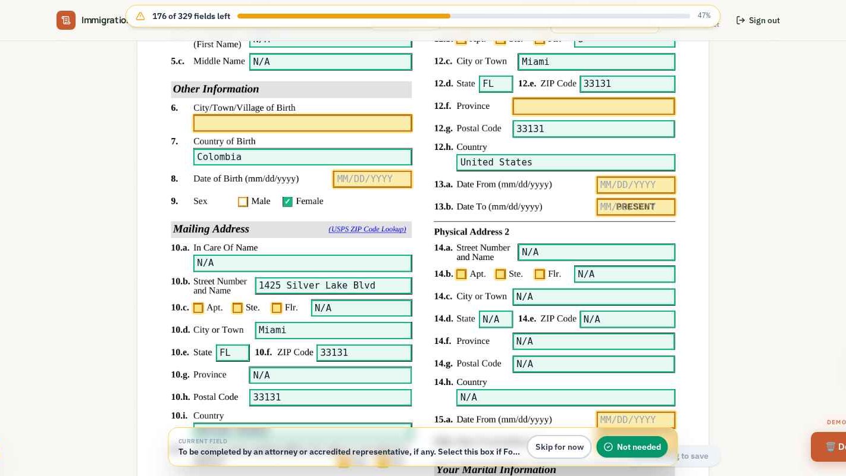
Task: Focus the City/Town/Village of Birth field
Action: click(302, 123)
